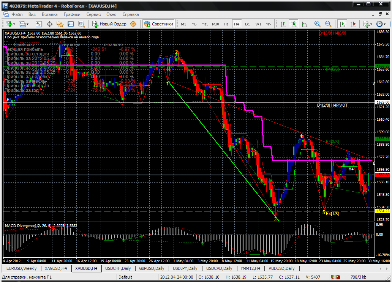This screenshot has height=282, width=392.
Task: Zoom out of the chart
Action: coord(328,24)
